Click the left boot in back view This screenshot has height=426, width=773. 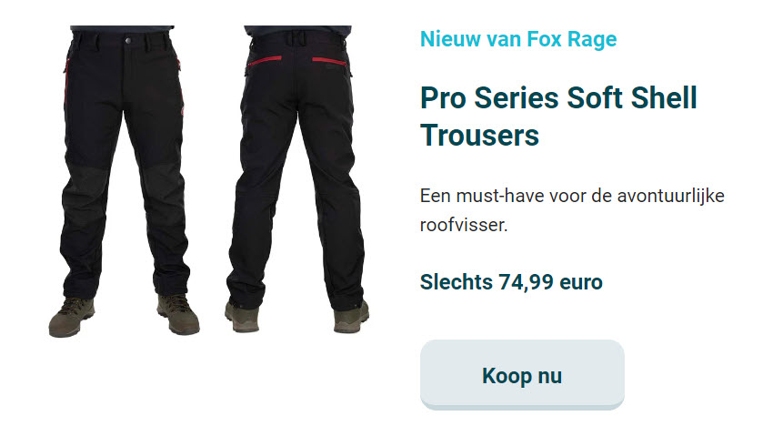pyautogui.click(x=243, y=317)
